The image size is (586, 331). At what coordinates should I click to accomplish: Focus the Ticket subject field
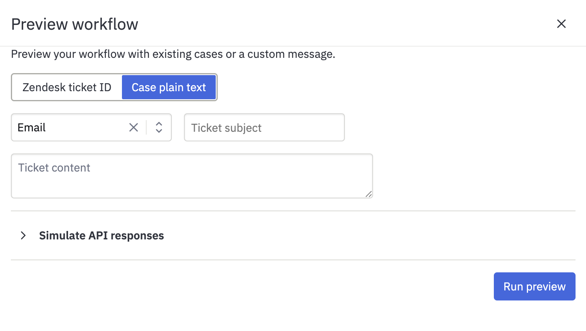[264, 128]
